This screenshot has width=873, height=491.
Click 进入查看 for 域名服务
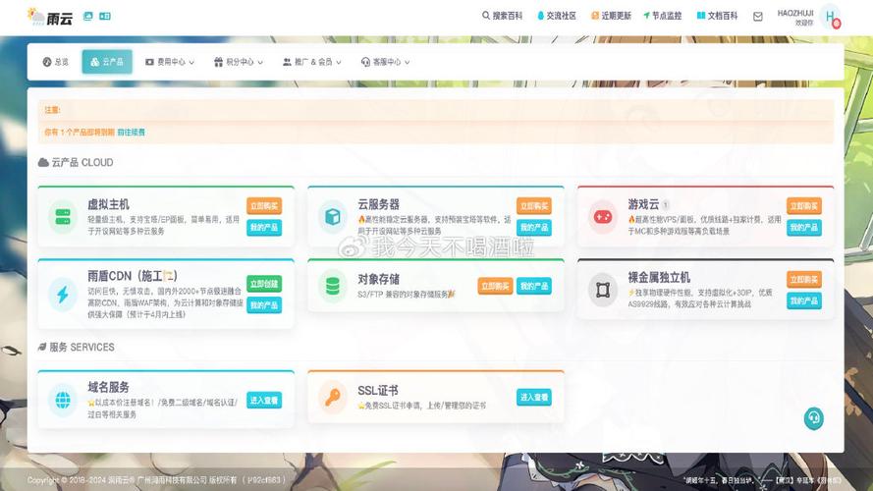pyautogui.click(x=264, y=401)
